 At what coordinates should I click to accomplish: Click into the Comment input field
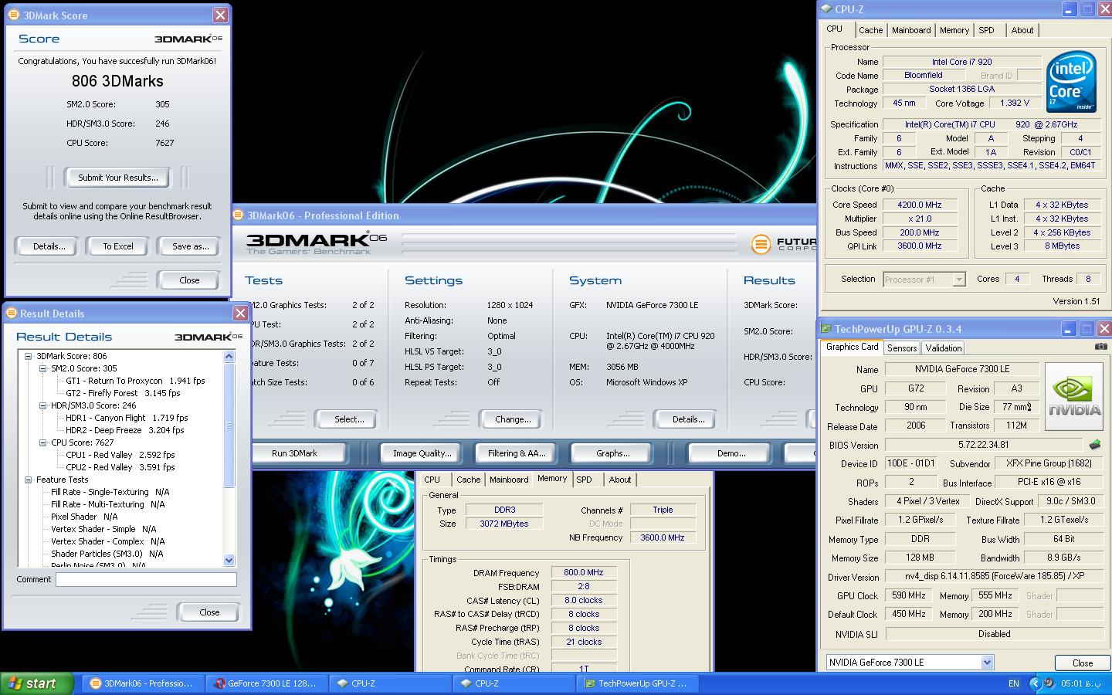coord(146,579)
